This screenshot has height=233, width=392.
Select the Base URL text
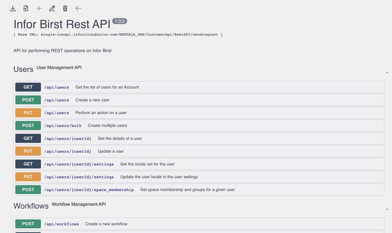click(118, 35)
